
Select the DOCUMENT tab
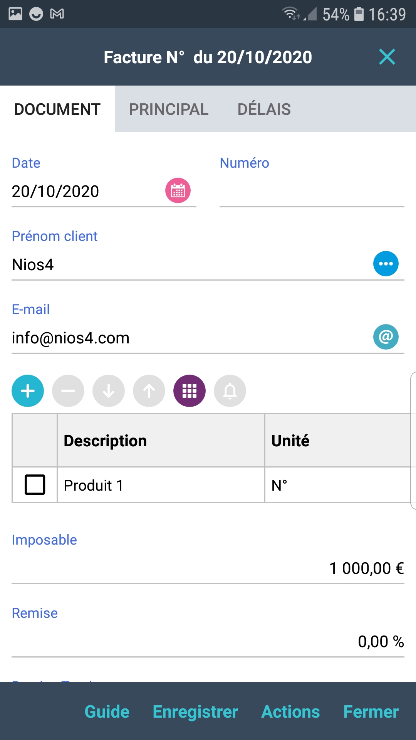pos(57,109)
